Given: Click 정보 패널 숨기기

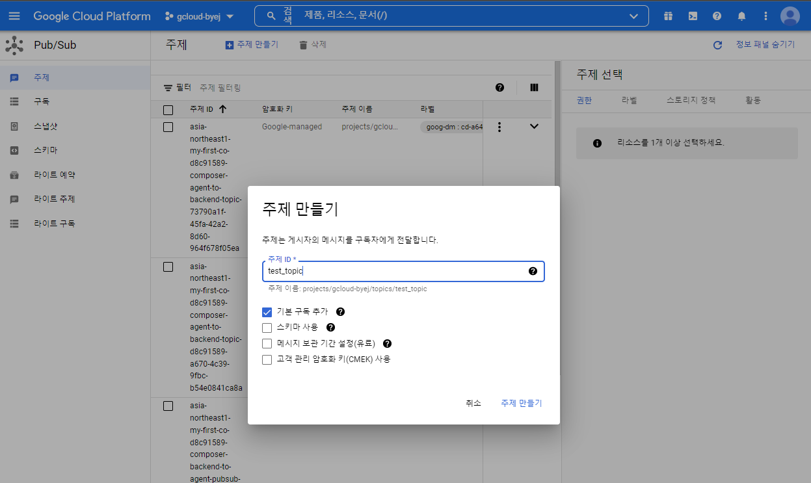Looking at the screenshot, I should click(x=765, y=45).
